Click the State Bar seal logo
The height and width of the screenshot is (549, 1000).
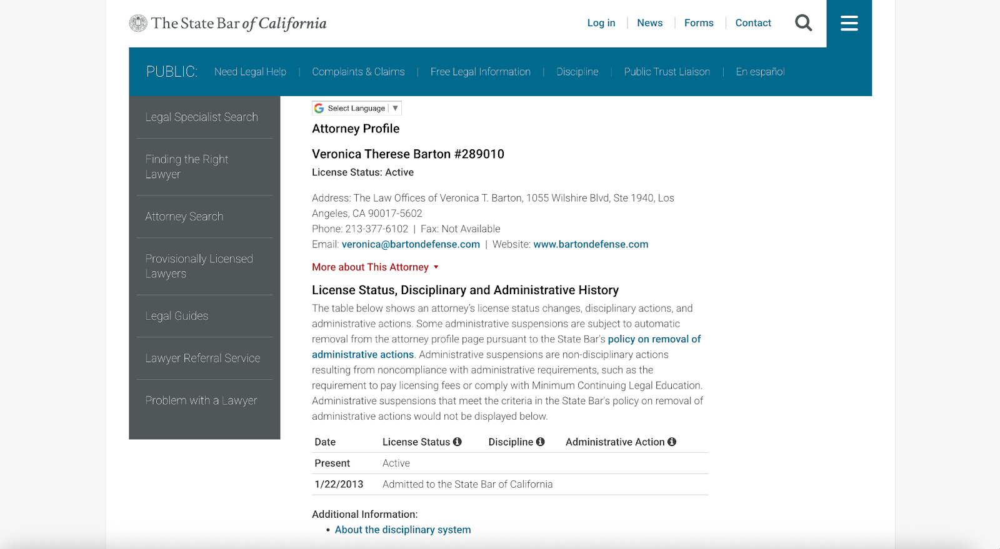pyautogui.click(x=138, y=23)
